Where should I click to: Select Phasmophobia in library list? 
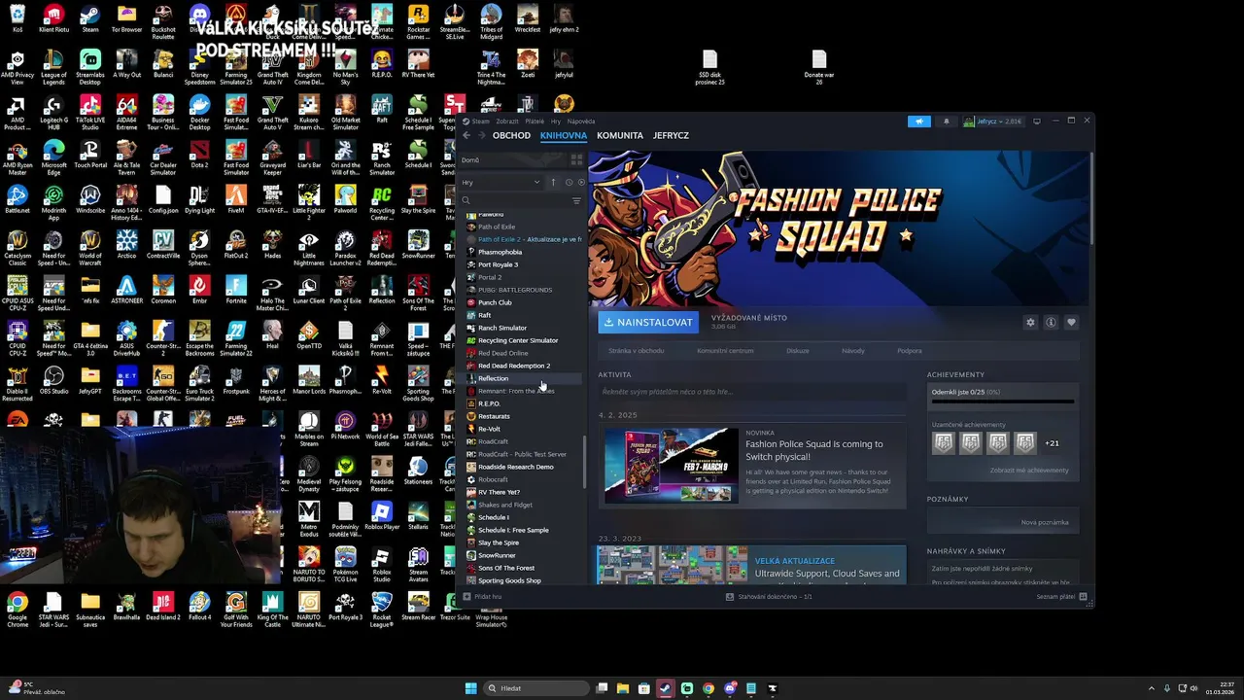(500, 252)
